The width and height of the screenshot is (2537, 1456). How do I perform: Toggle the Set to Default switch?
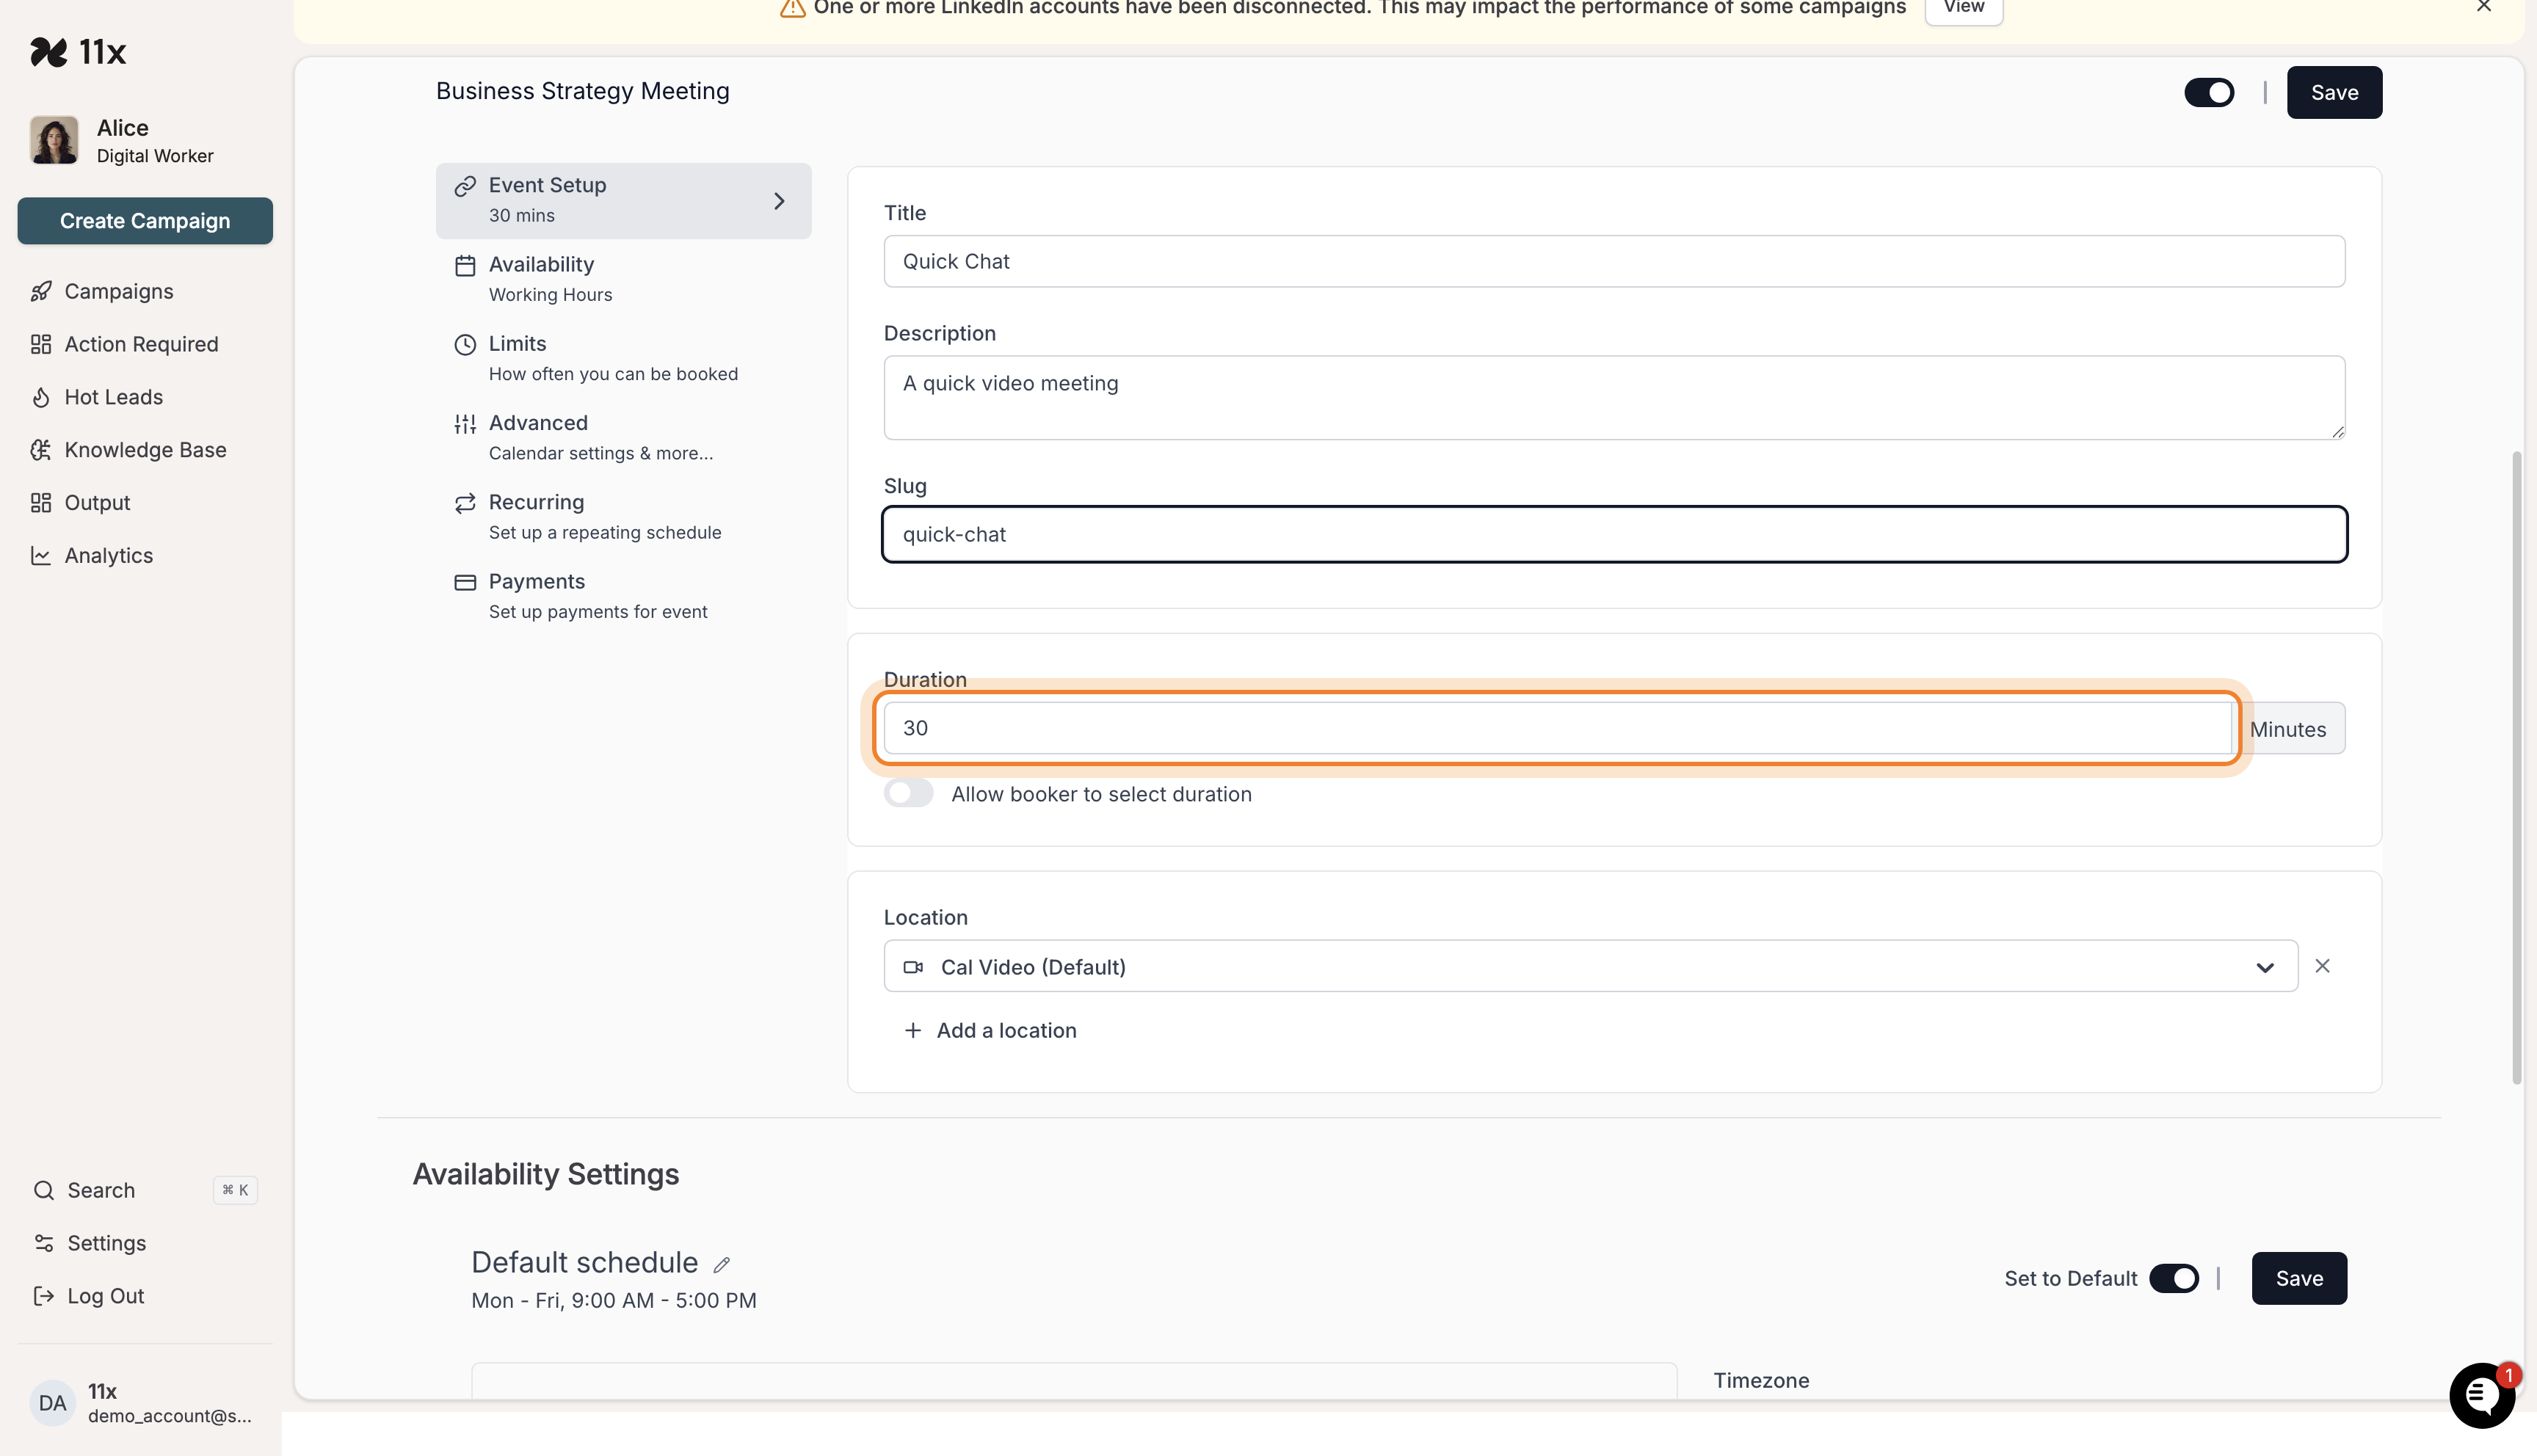2174,1279
